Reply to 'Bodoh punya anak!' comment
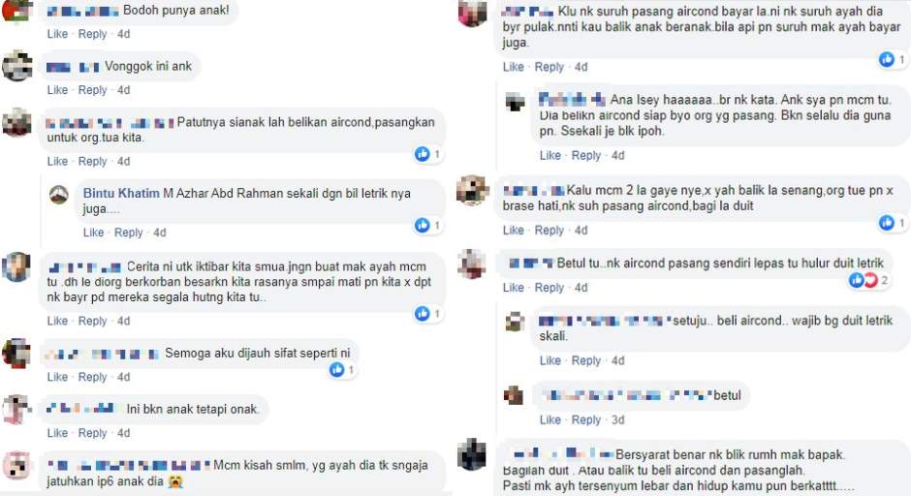 (x=92, y=34)
